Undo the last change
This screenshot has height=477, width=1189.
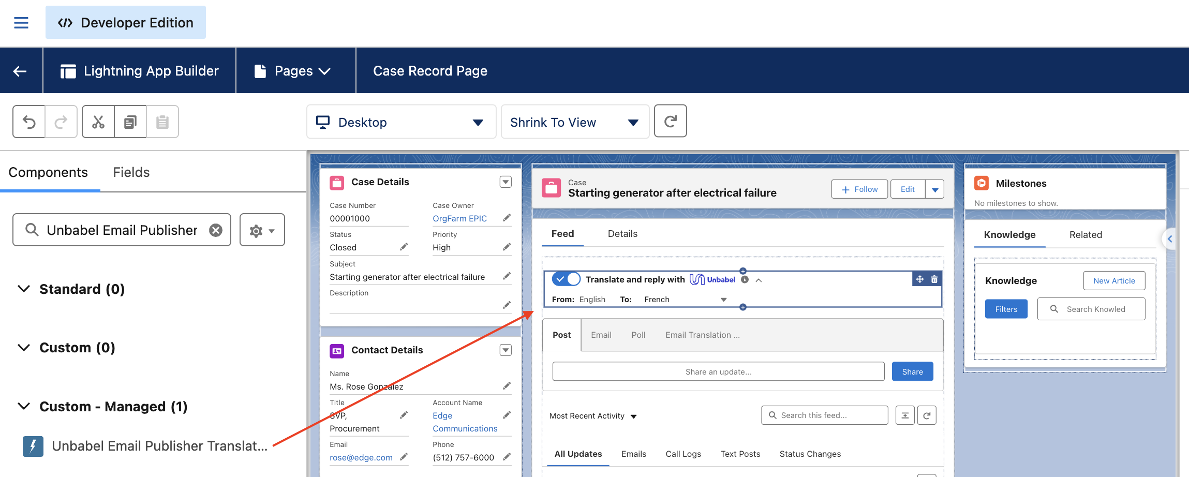click(x=29, y=122)
